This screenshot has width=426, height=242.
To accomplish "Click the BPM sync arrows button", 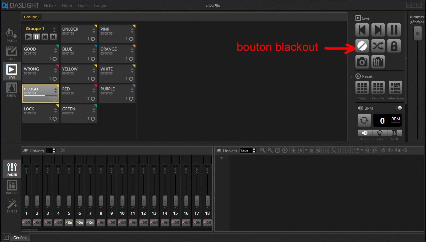I will pyautogui.click(x=364, y=120).
